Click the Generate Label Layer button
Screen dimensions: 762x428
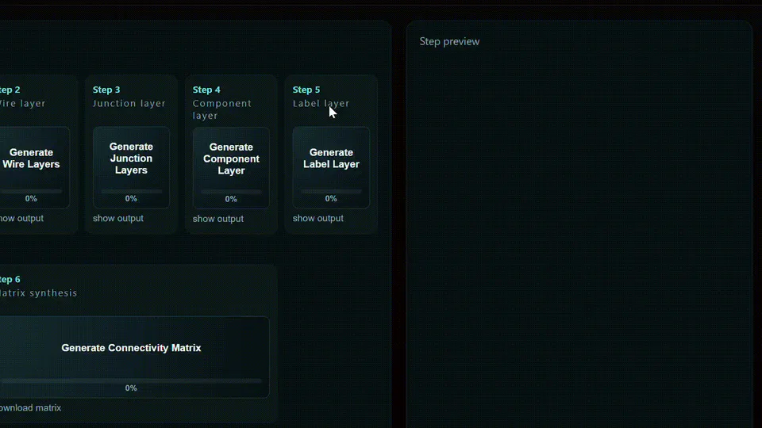(x=331, y=167)
